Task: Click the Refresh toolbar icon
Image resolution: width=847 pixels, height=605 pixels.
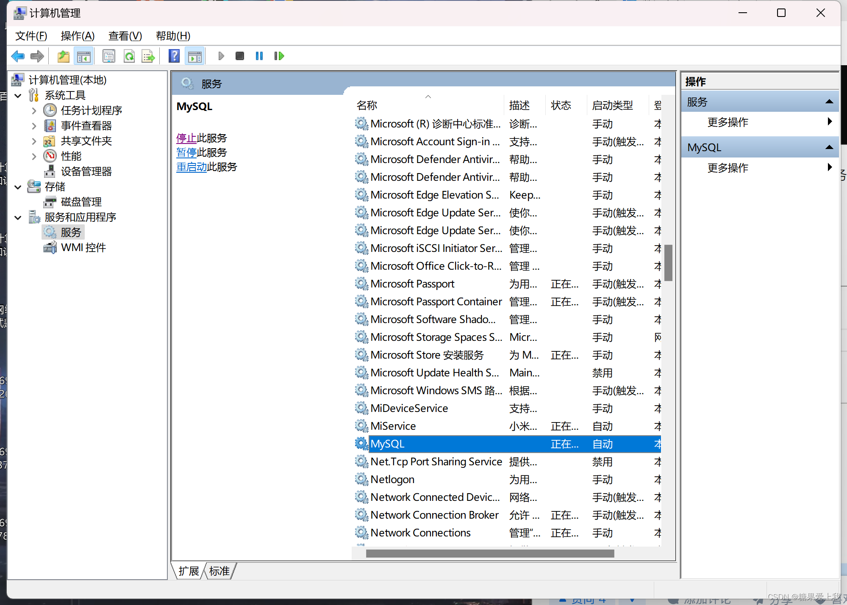Action: [x=129, y=56]
